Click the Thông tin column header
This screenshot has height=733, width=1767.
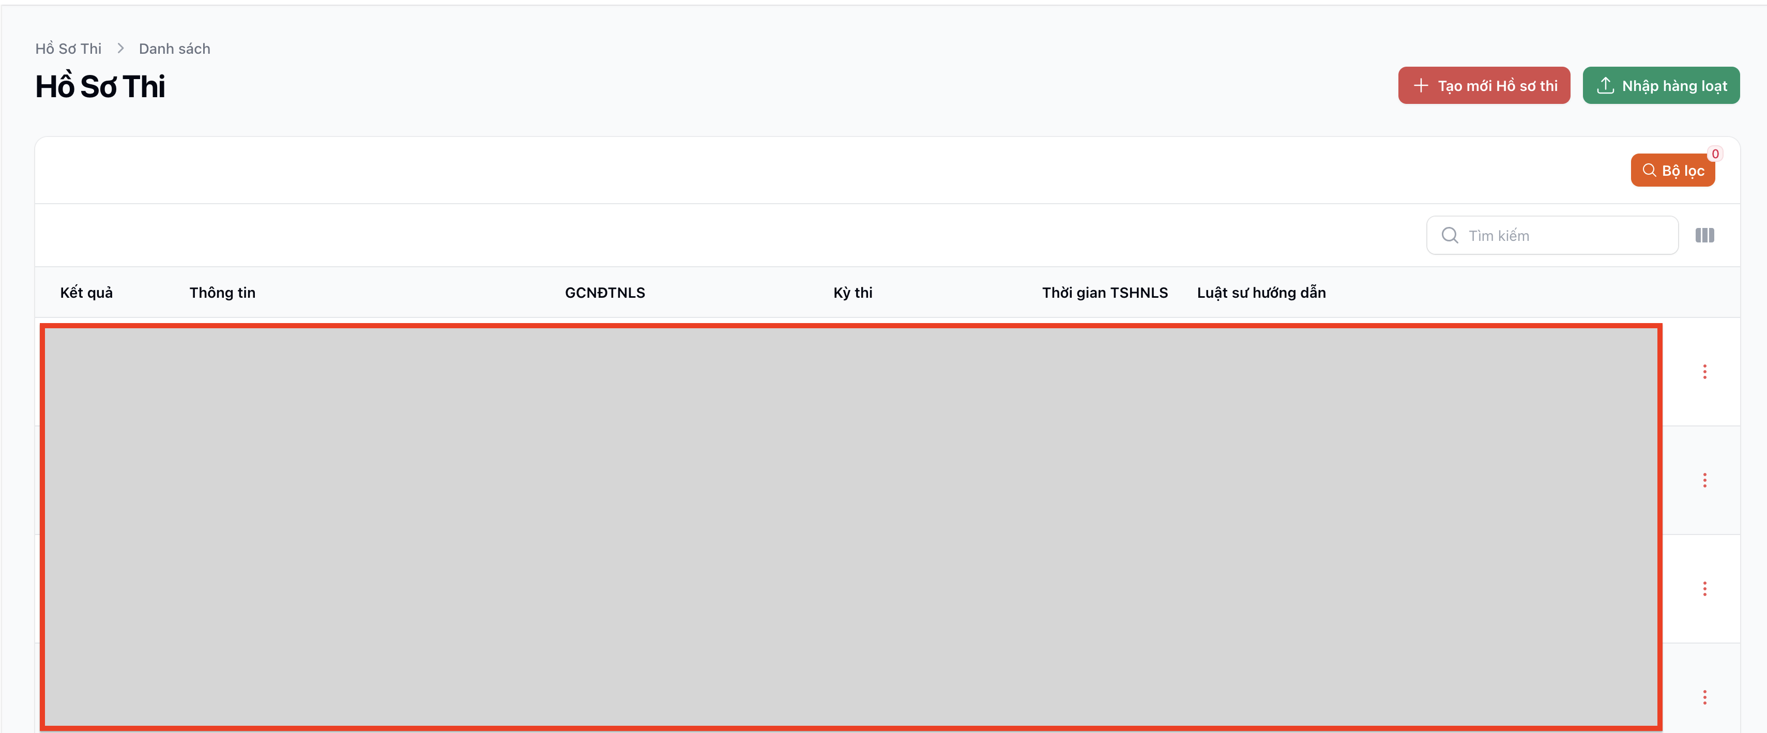tap(222, 293)
